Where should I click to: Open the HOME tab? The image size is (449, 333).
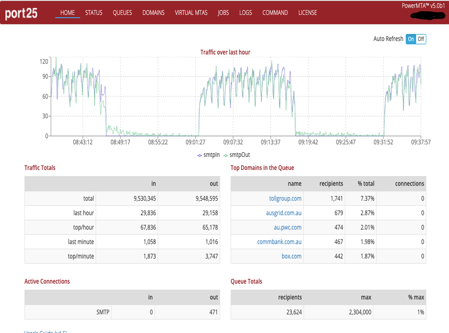coord(67,13)
